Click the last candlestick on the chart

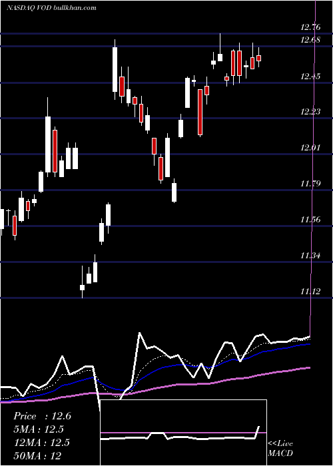258,57
